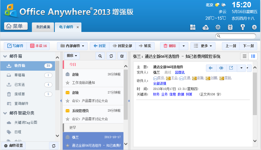Click reply-all double arrow in message header
Viewport: 261px width, 150px height.
pos(221,68)
